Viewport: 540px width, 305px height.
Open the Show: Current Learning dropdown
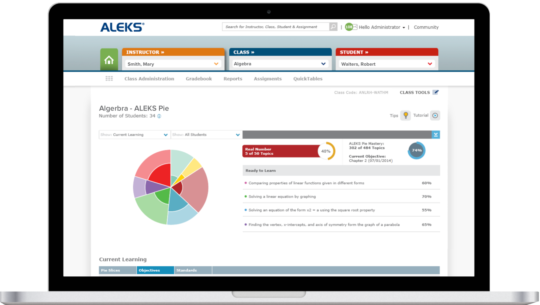(x=134, y=134)
